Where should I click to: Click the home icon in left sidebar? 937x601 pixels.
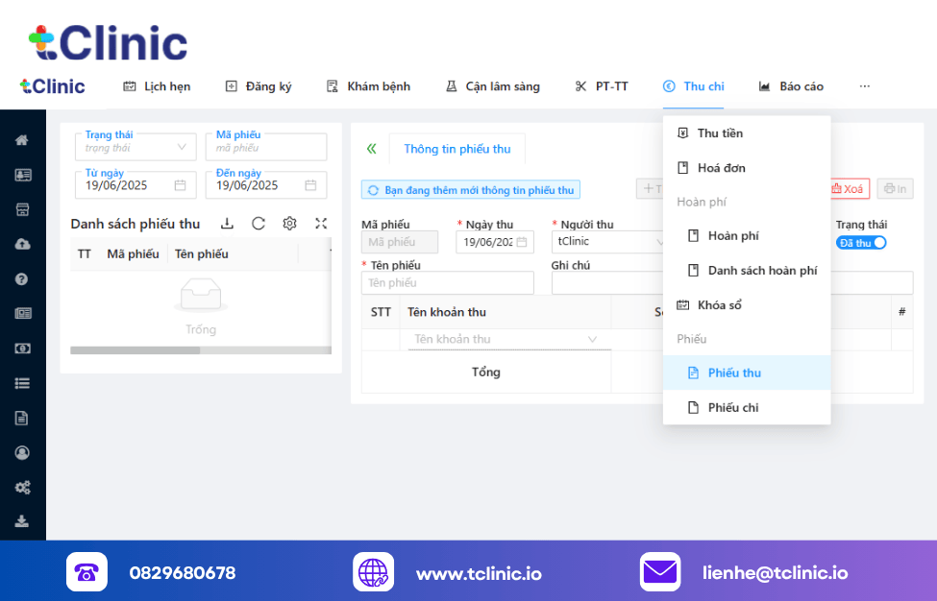[22, 140]
